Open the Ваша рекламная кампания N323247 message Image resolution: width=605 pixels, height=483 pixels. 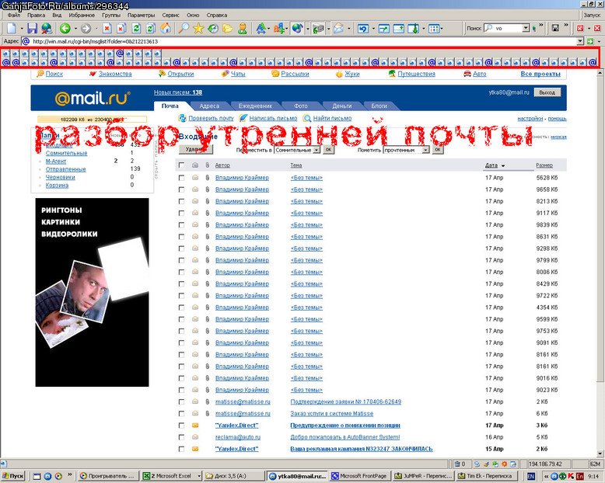[361, 449]
